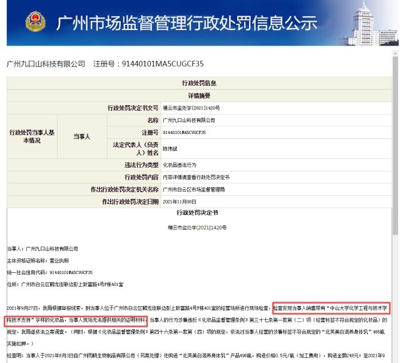Image resolution: width=413 pixels, height=363 pixels.
Task: Click the 行政处罚决定书 document title
Action: point(200,214)
